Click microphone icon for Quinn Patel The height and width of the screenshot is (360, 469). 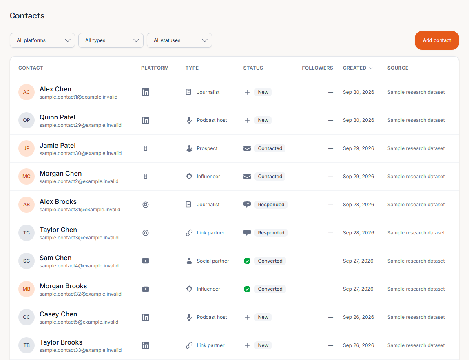pyautogui.click(x=189, y=120)
